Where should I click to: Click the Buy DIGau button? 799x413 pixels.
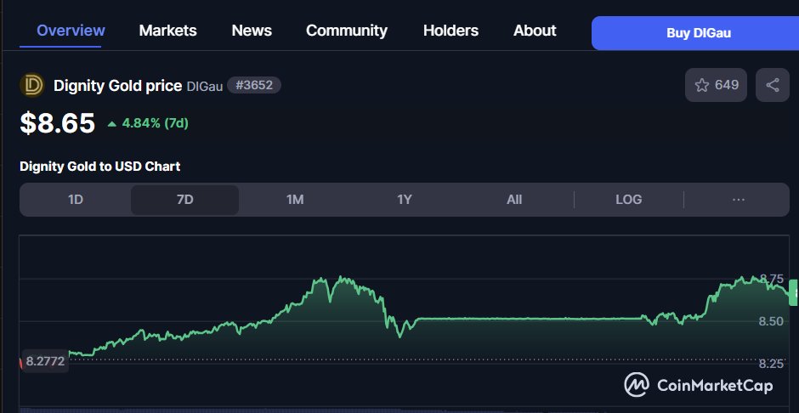pyautogui.click(x=695, y=33)
